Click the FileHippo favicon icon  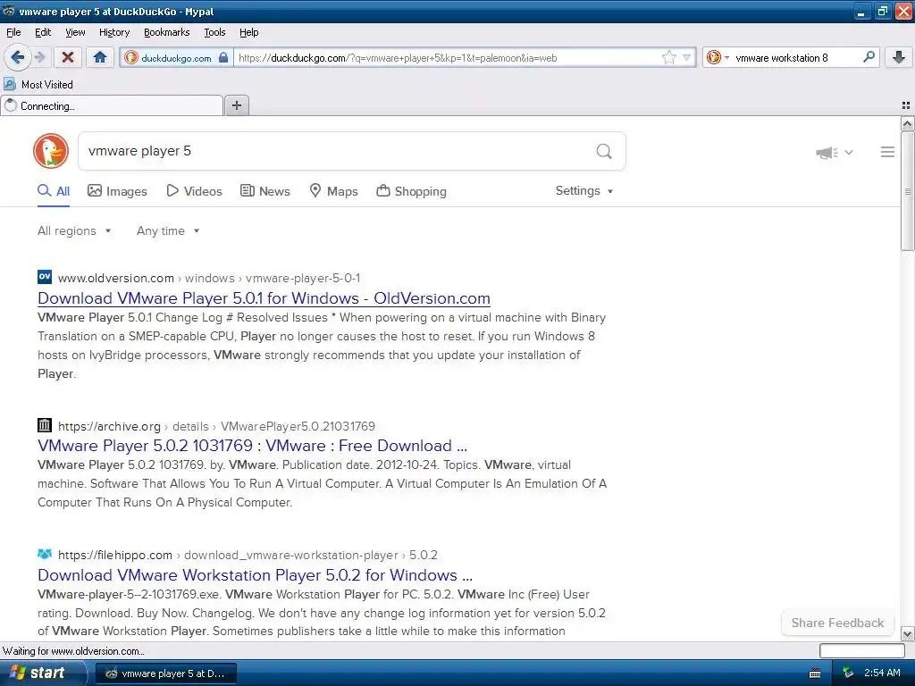[x=45, y=554]
